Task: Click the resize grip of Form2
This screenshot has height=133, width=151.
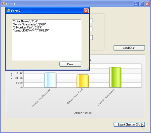Action: [88, 68]
